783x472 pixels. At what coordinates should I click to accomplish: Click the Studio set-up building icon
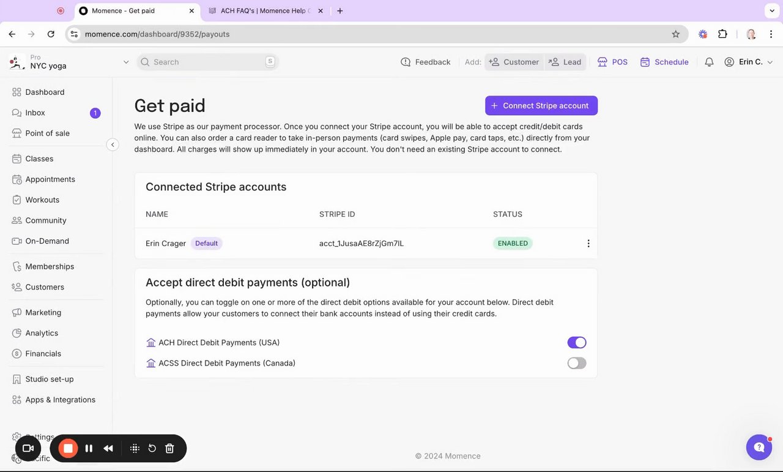click(x=17, y=379)
